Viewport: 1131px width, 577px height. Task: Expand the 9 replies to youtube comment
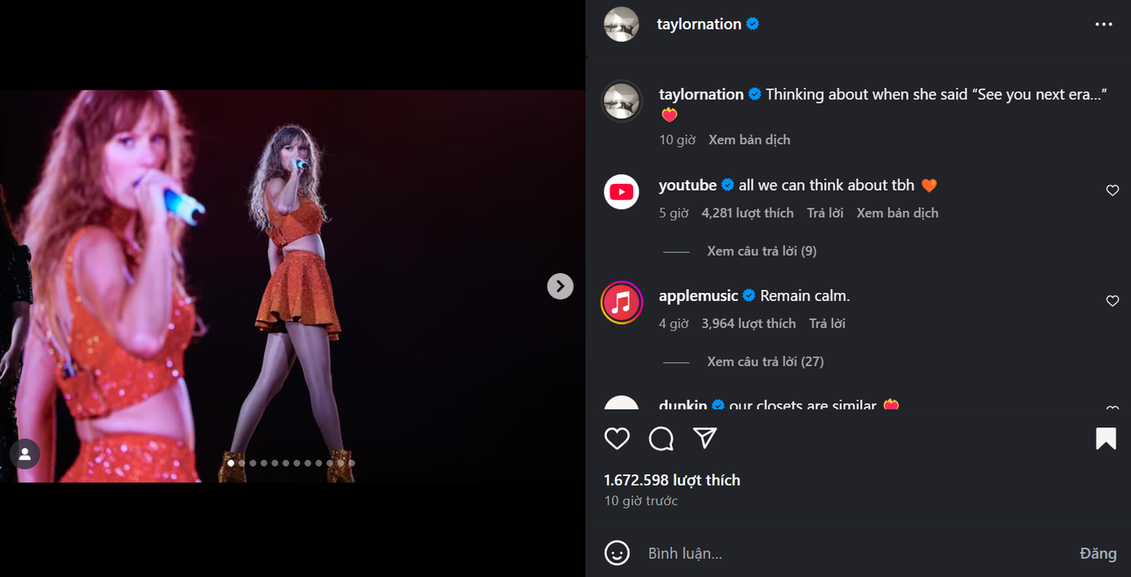coord(762,251)
